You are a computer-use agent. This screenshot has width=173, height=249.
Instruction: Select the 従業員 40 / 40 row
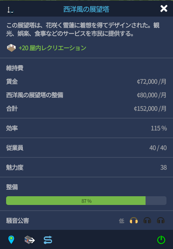click(x=86, y=148)
